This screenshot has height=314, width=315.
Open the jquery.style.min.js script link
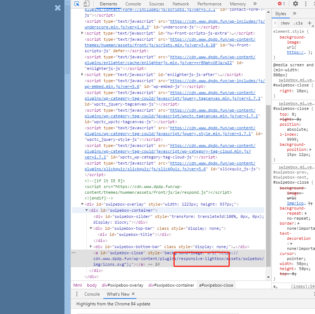pos(170,131)
